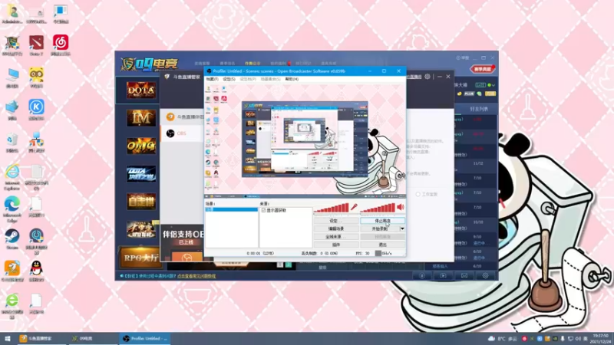Select the 工作室版 radio button

(418, 195)
